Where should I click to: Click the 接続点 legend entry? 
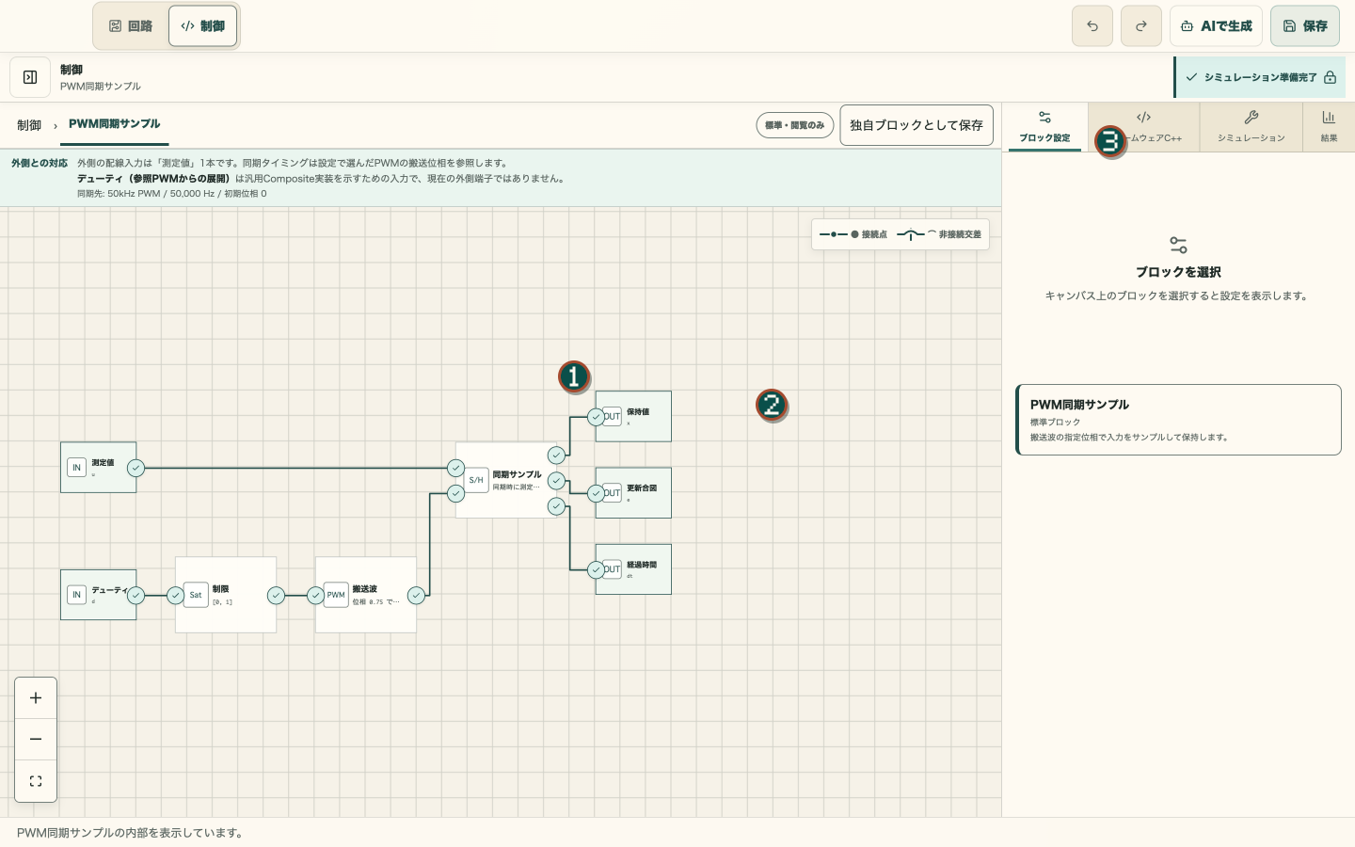point(853,234)
